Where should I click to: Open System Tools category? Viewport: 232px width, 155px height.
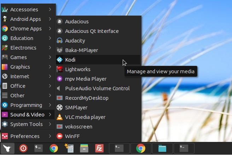28,124
